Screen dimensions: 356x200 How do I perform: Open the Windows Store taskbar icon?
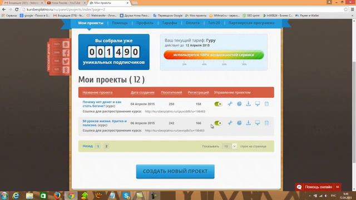pos(43,196)
